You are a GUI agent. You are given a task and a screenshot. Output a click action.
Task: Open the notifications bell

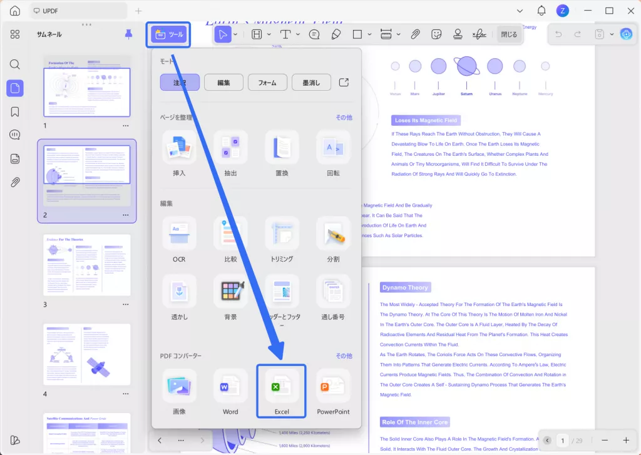coord(541,11)
